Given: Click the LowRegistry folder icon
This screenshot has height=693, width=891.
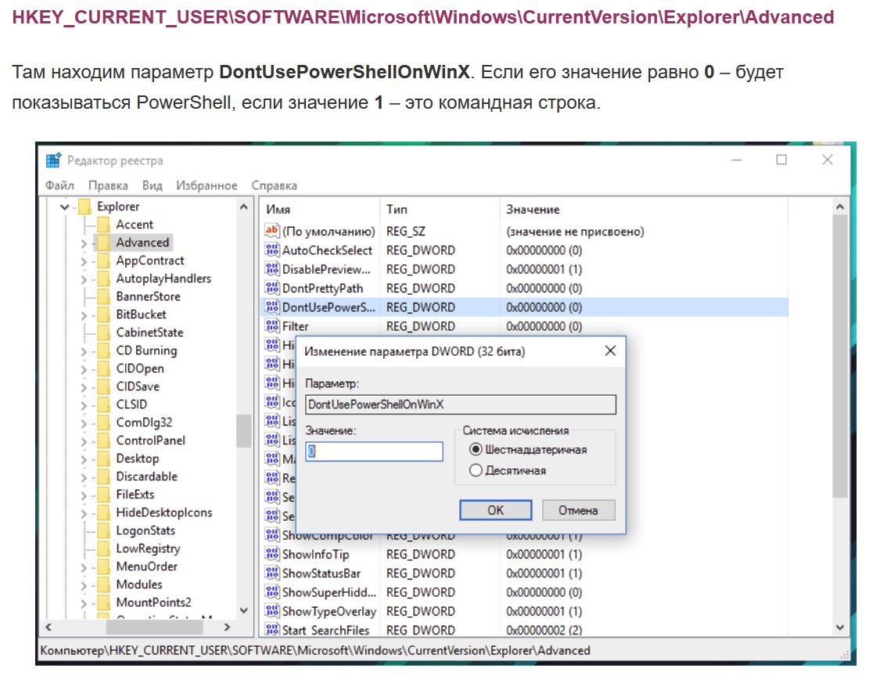Looking at the screenshot, I should tap(103, 549).
